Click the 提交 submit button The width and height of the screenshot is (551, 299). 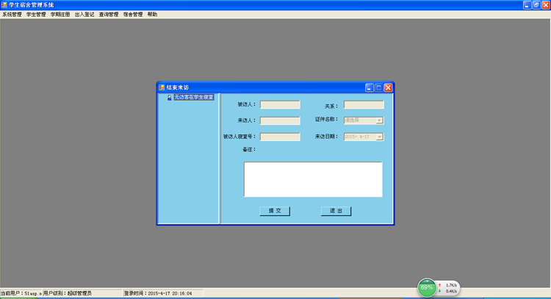point(275,211)
